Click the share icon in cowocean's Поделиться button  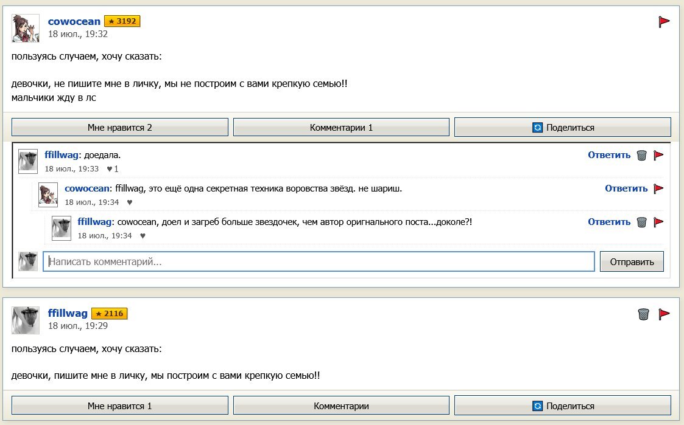click(537, 128)
